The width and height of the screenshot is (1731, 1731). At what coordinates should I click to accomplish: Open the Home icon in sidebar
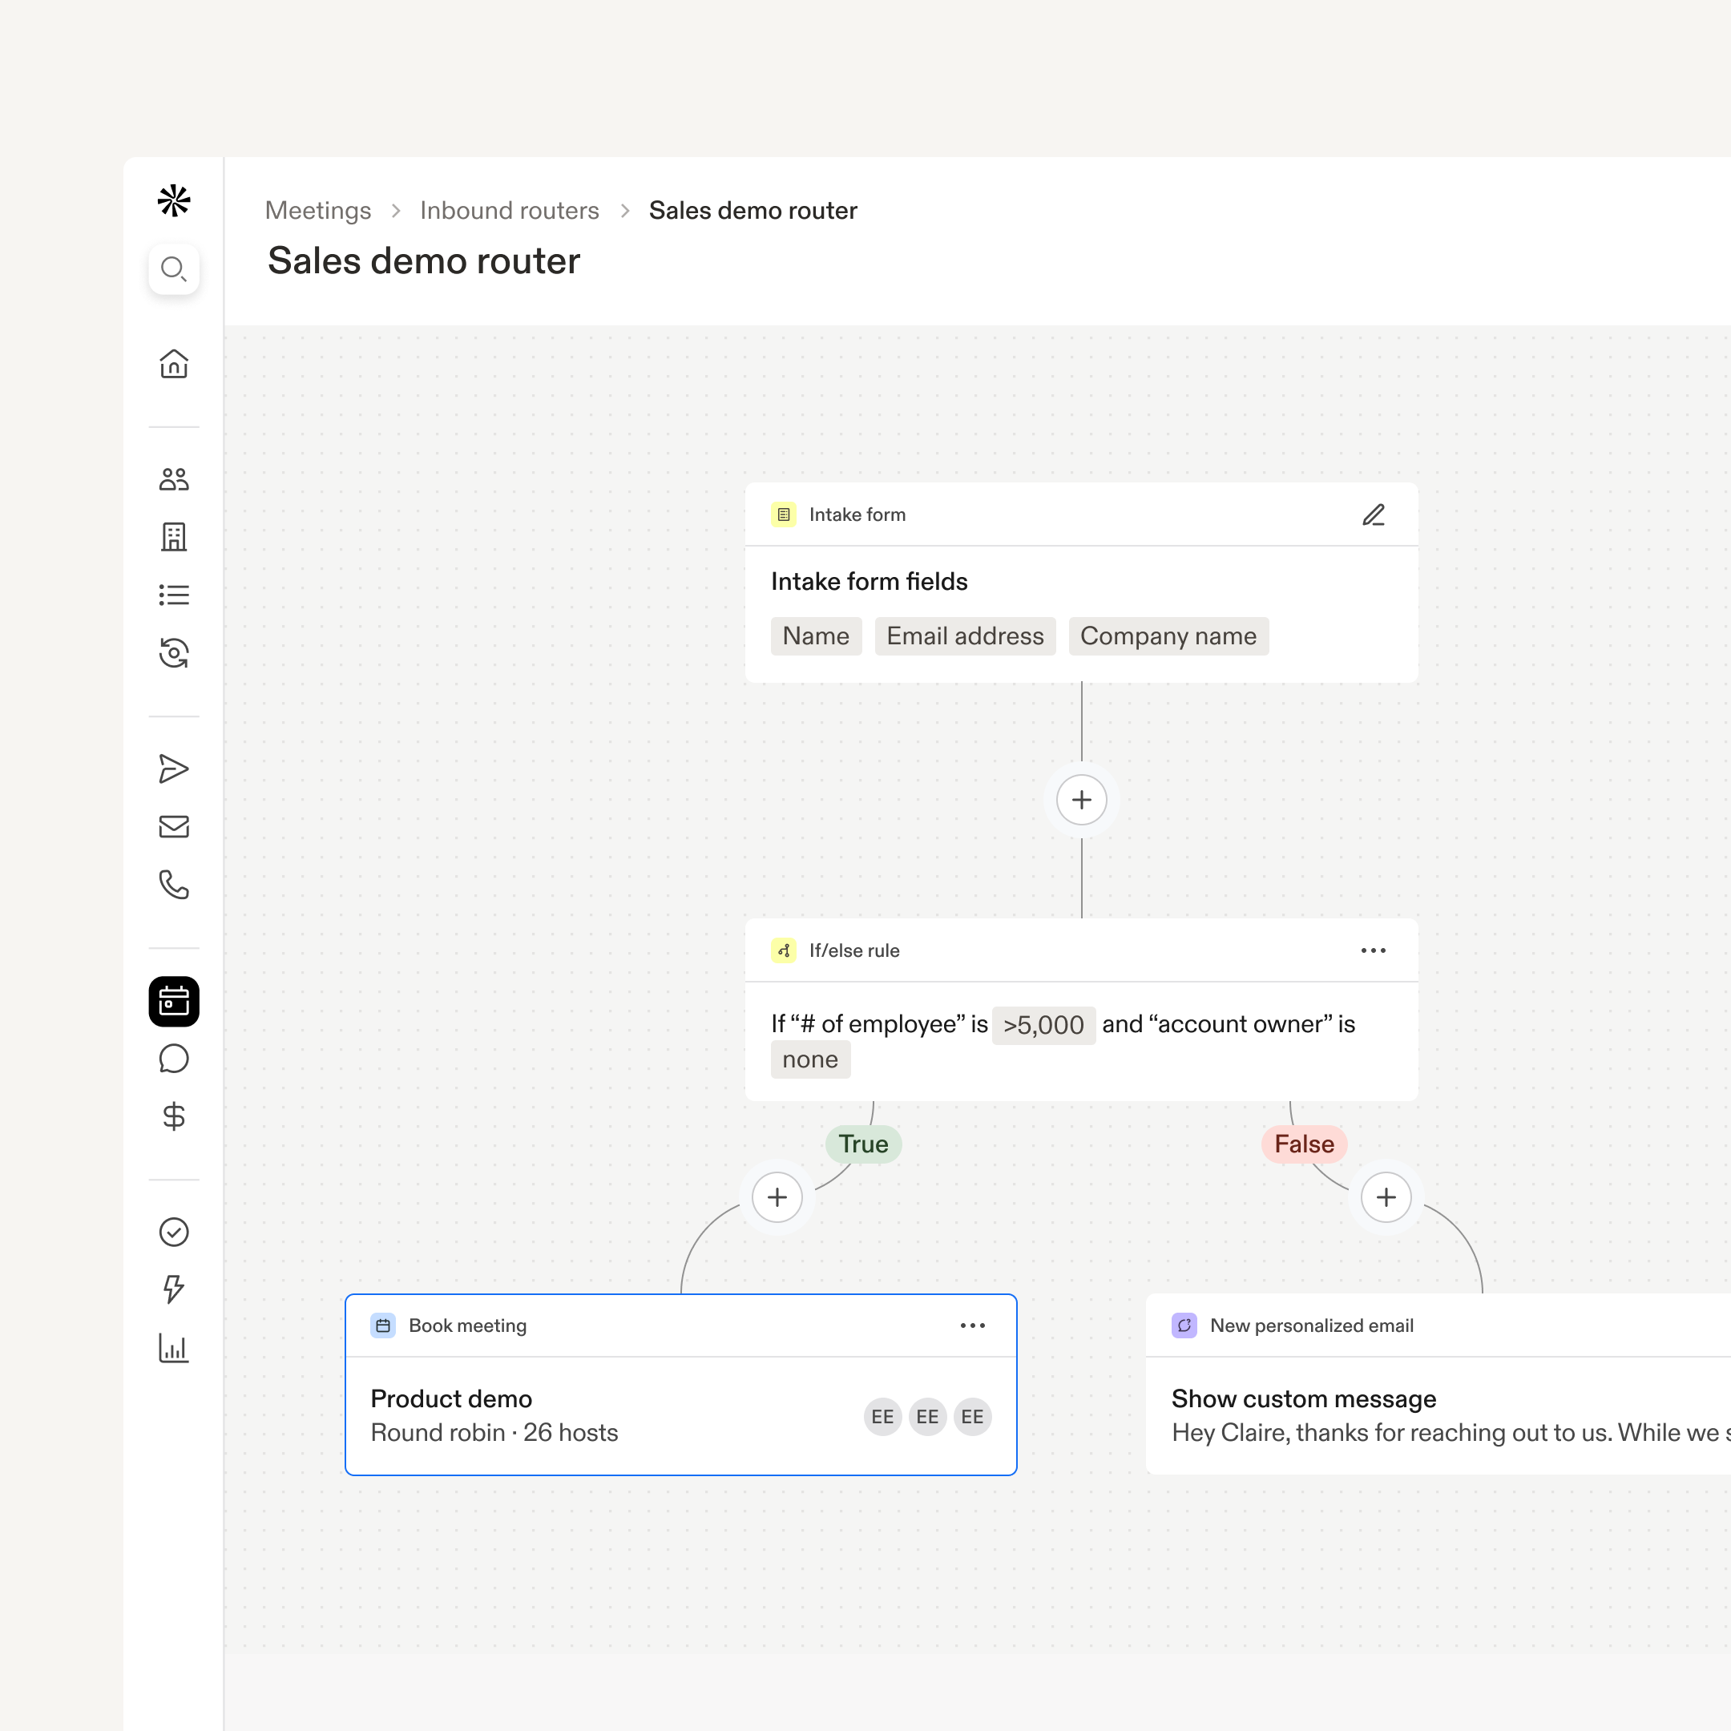(x=173, y=364)
